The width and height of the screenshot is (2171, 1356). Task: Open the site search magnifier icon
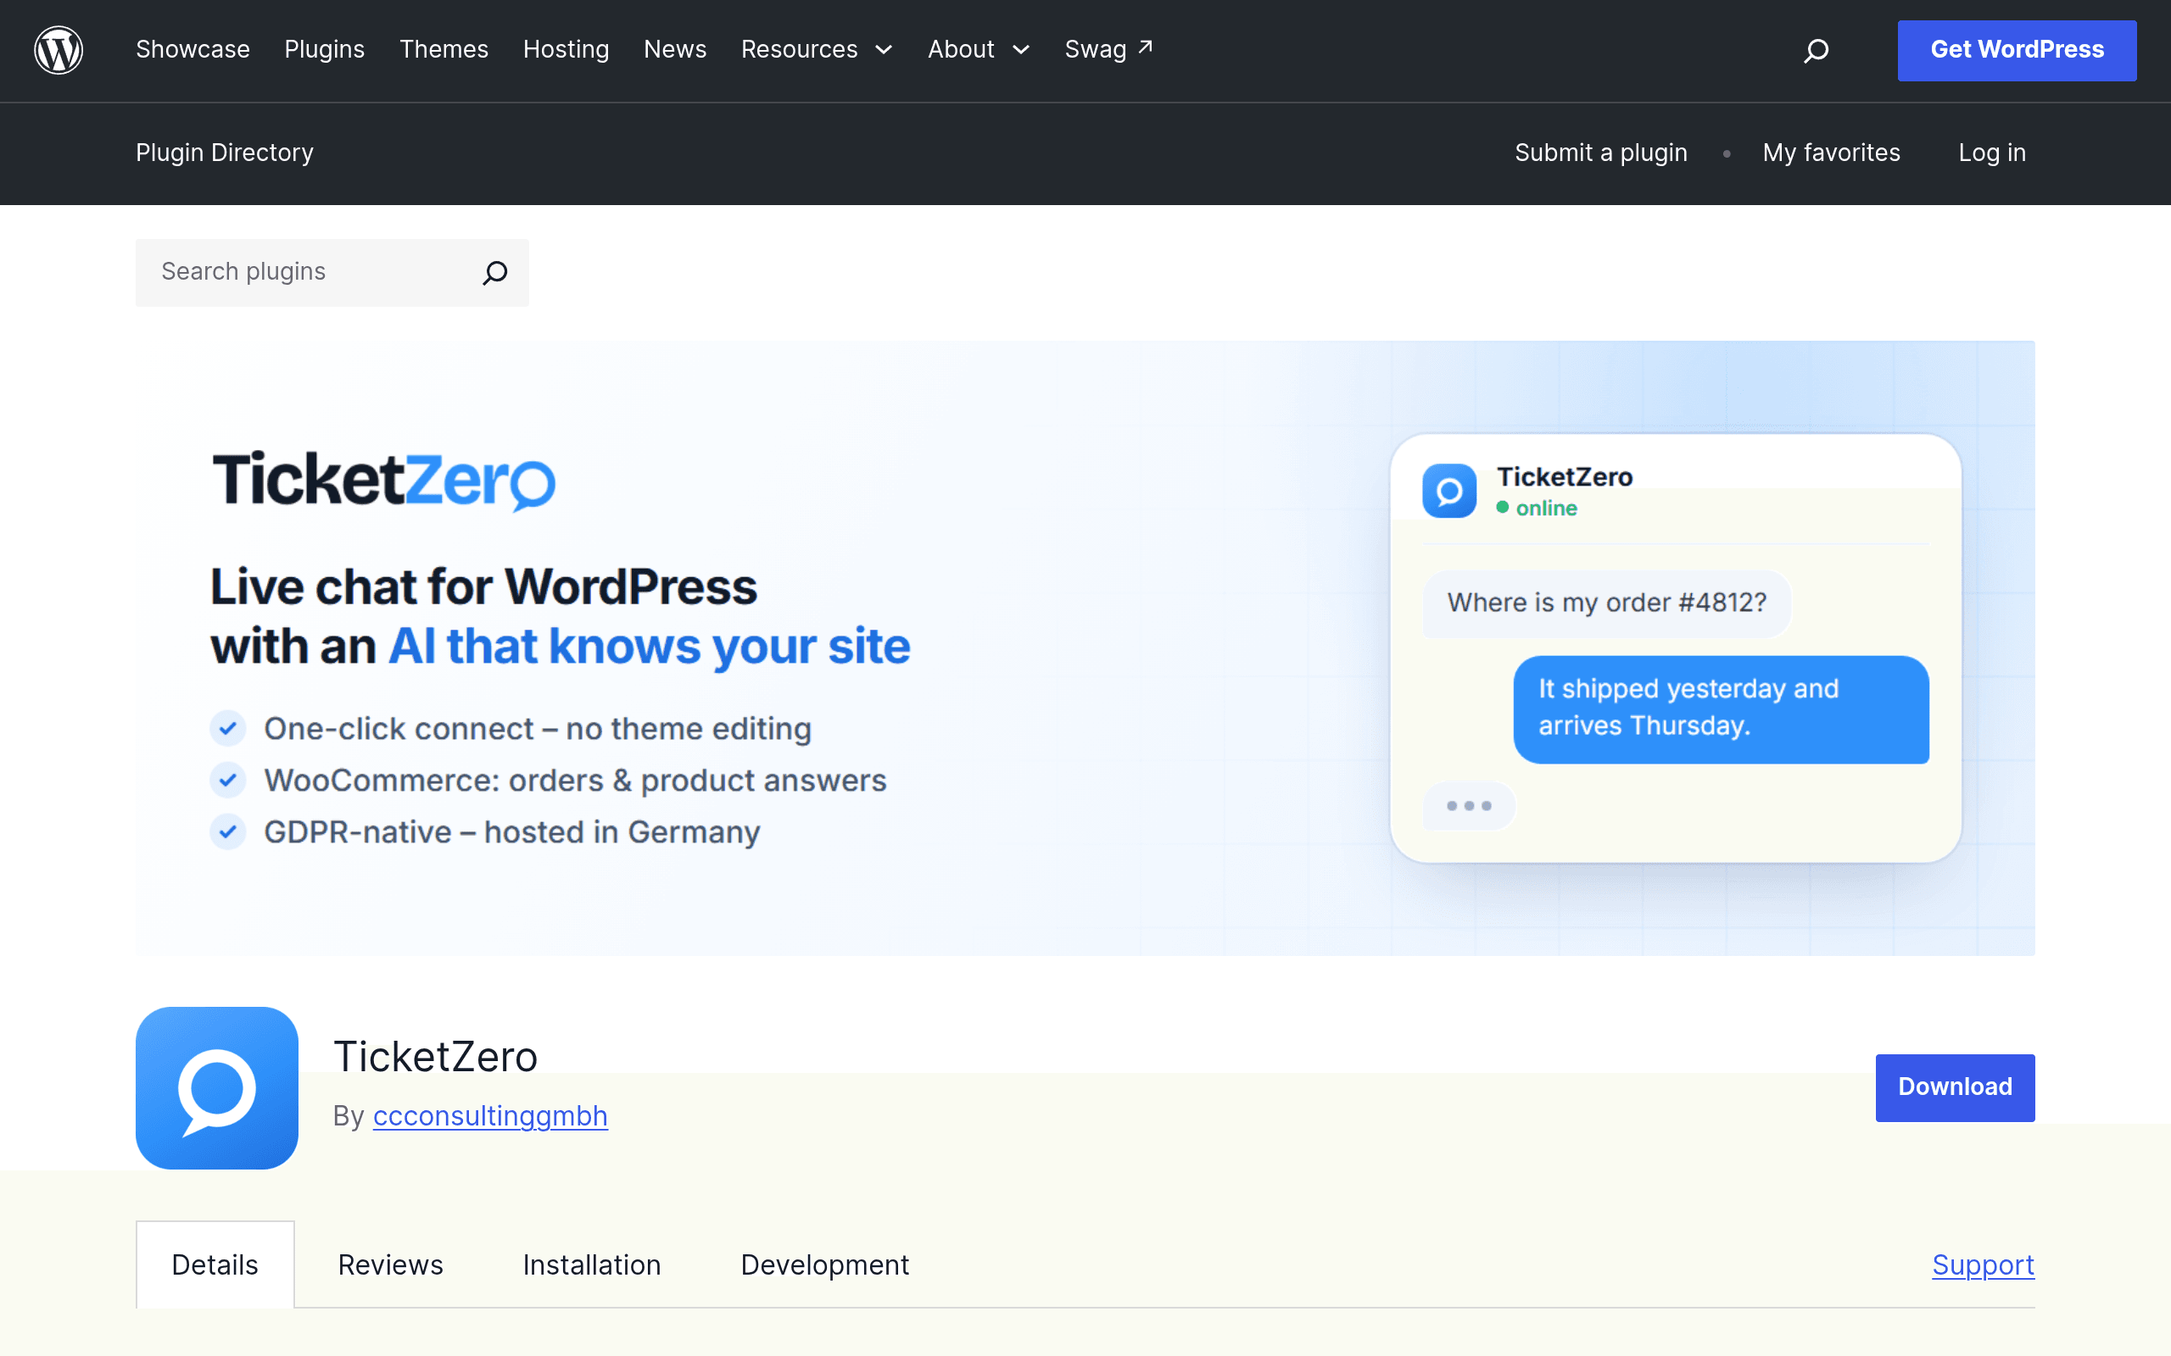pos(1816,50)
